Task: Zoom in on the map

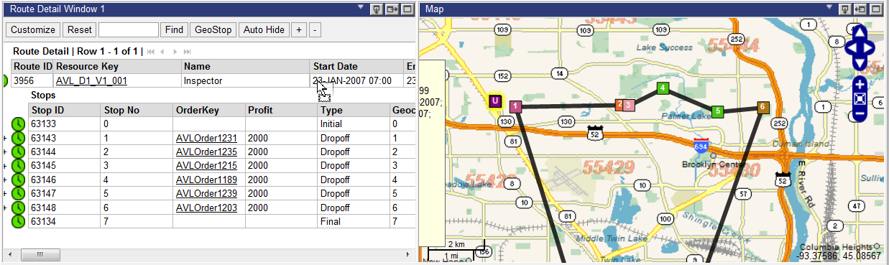Action: (x=860, y=85)
